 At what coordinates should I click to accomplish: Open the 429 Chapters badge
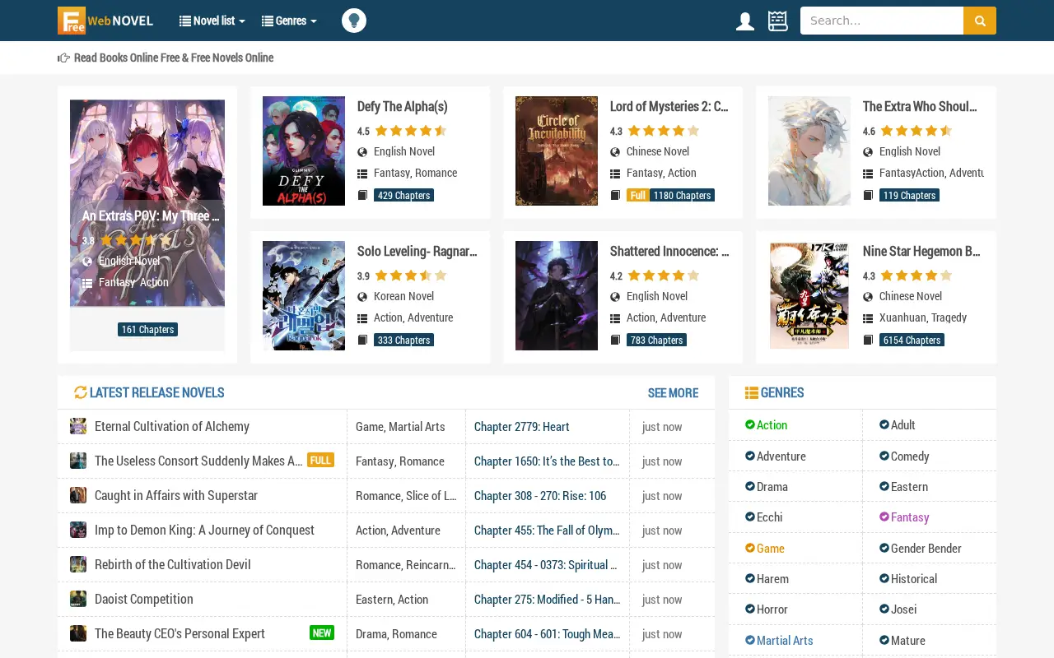403,195
